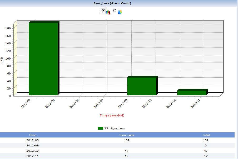Image resolution: width=238 pixels, height=159 pixels.
Task: Click the pie chart icon
Action: [120, 12]
